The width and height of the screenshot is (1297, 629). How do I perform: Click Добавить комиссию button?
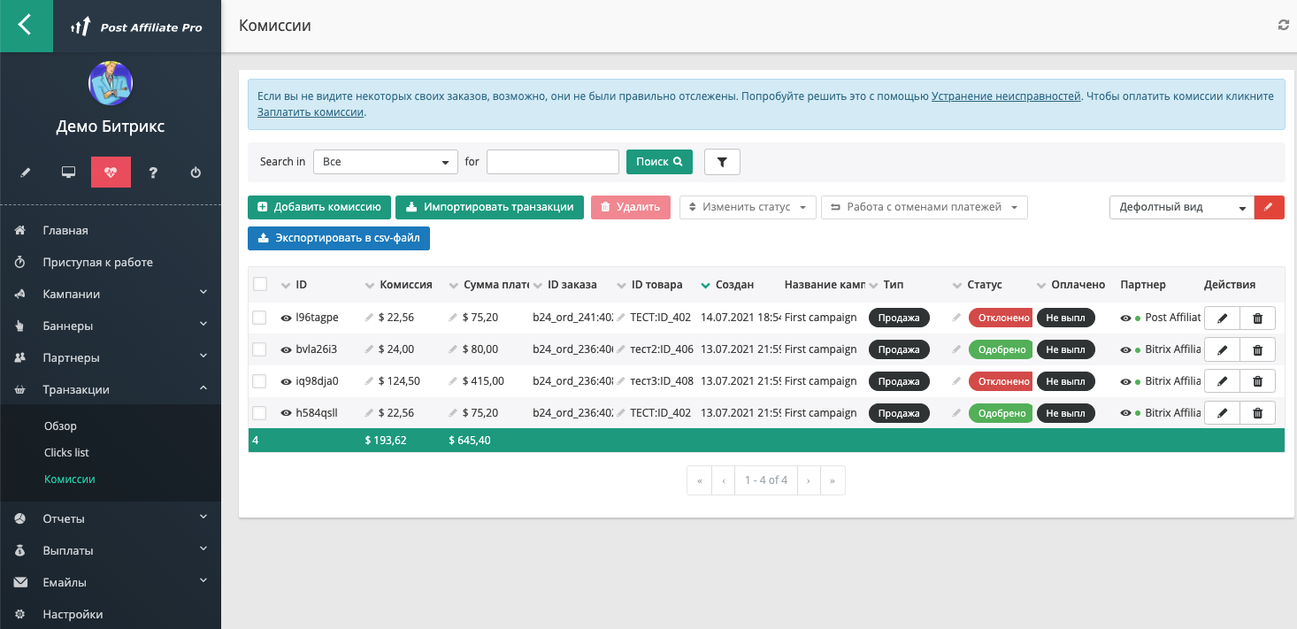tap(318, 207)
